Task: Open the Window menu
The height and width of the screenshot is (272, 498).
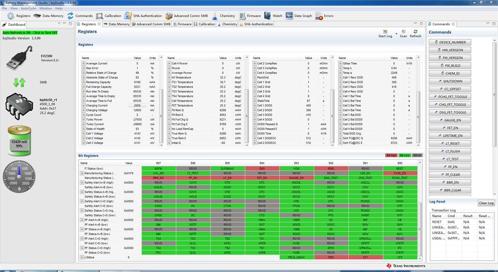Action: [x=45, y=8]
